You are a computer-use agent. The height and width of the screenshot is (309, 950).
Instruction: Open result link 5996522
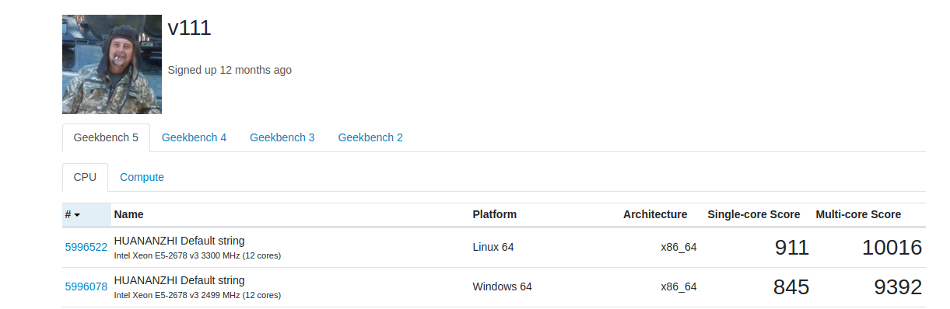(86, 247)
